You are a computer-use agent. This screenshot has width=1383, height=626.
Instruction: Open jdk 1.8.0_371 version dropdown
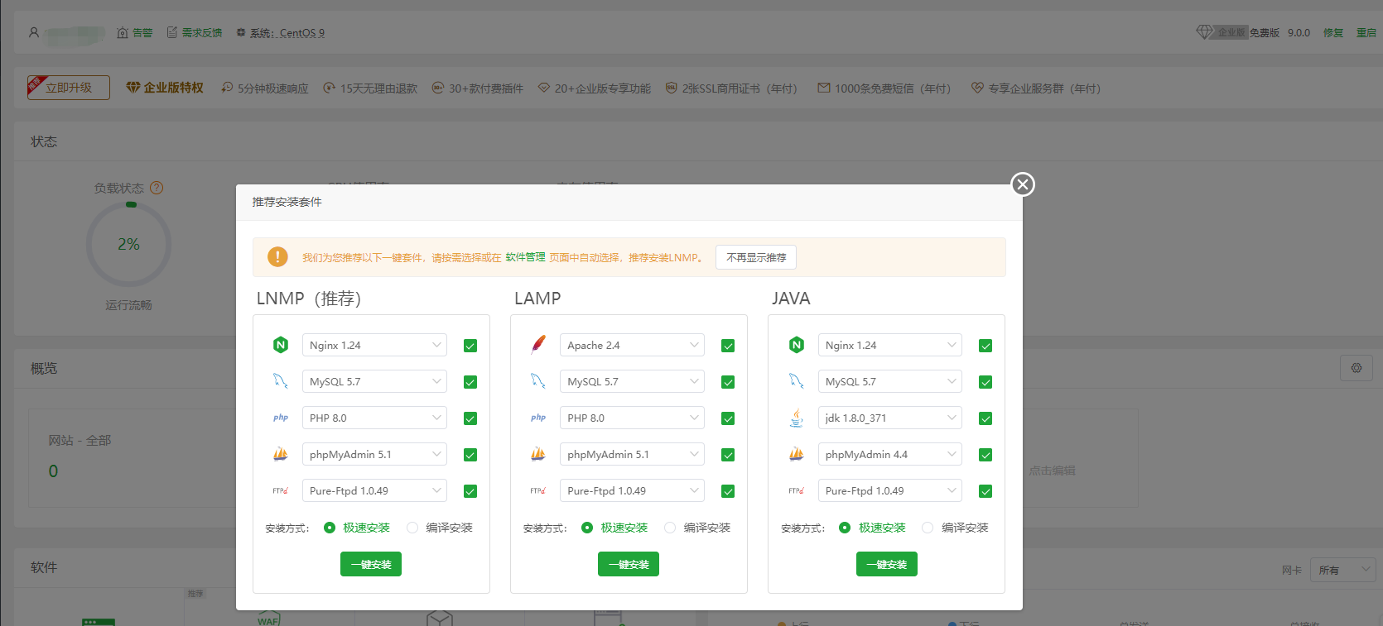click(890, 418)
